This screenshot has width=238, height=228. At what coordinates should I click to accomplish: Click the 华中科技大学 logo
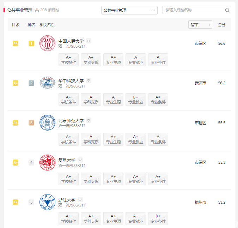tap(47, 83)
